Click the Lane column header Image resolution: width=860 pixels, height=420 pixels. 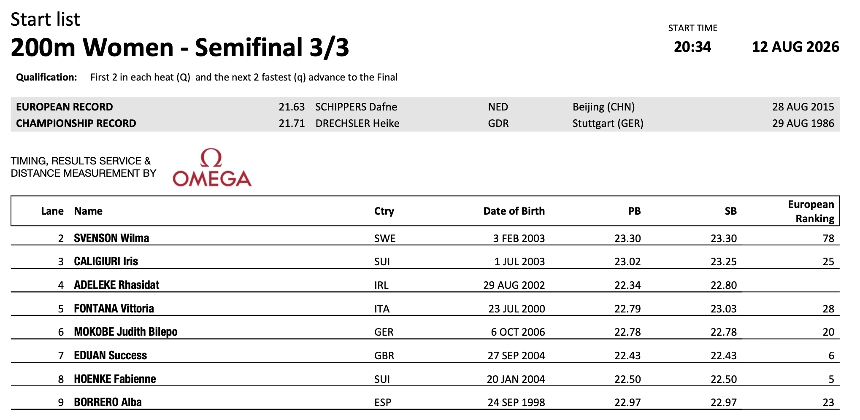pyautogui.click(x=52, y=211)
